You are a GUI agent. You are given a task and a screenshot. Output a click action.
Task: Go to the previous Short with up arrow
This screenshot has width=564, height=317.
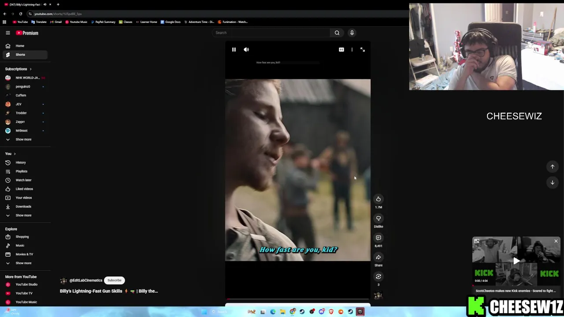(x=553, y=166)
